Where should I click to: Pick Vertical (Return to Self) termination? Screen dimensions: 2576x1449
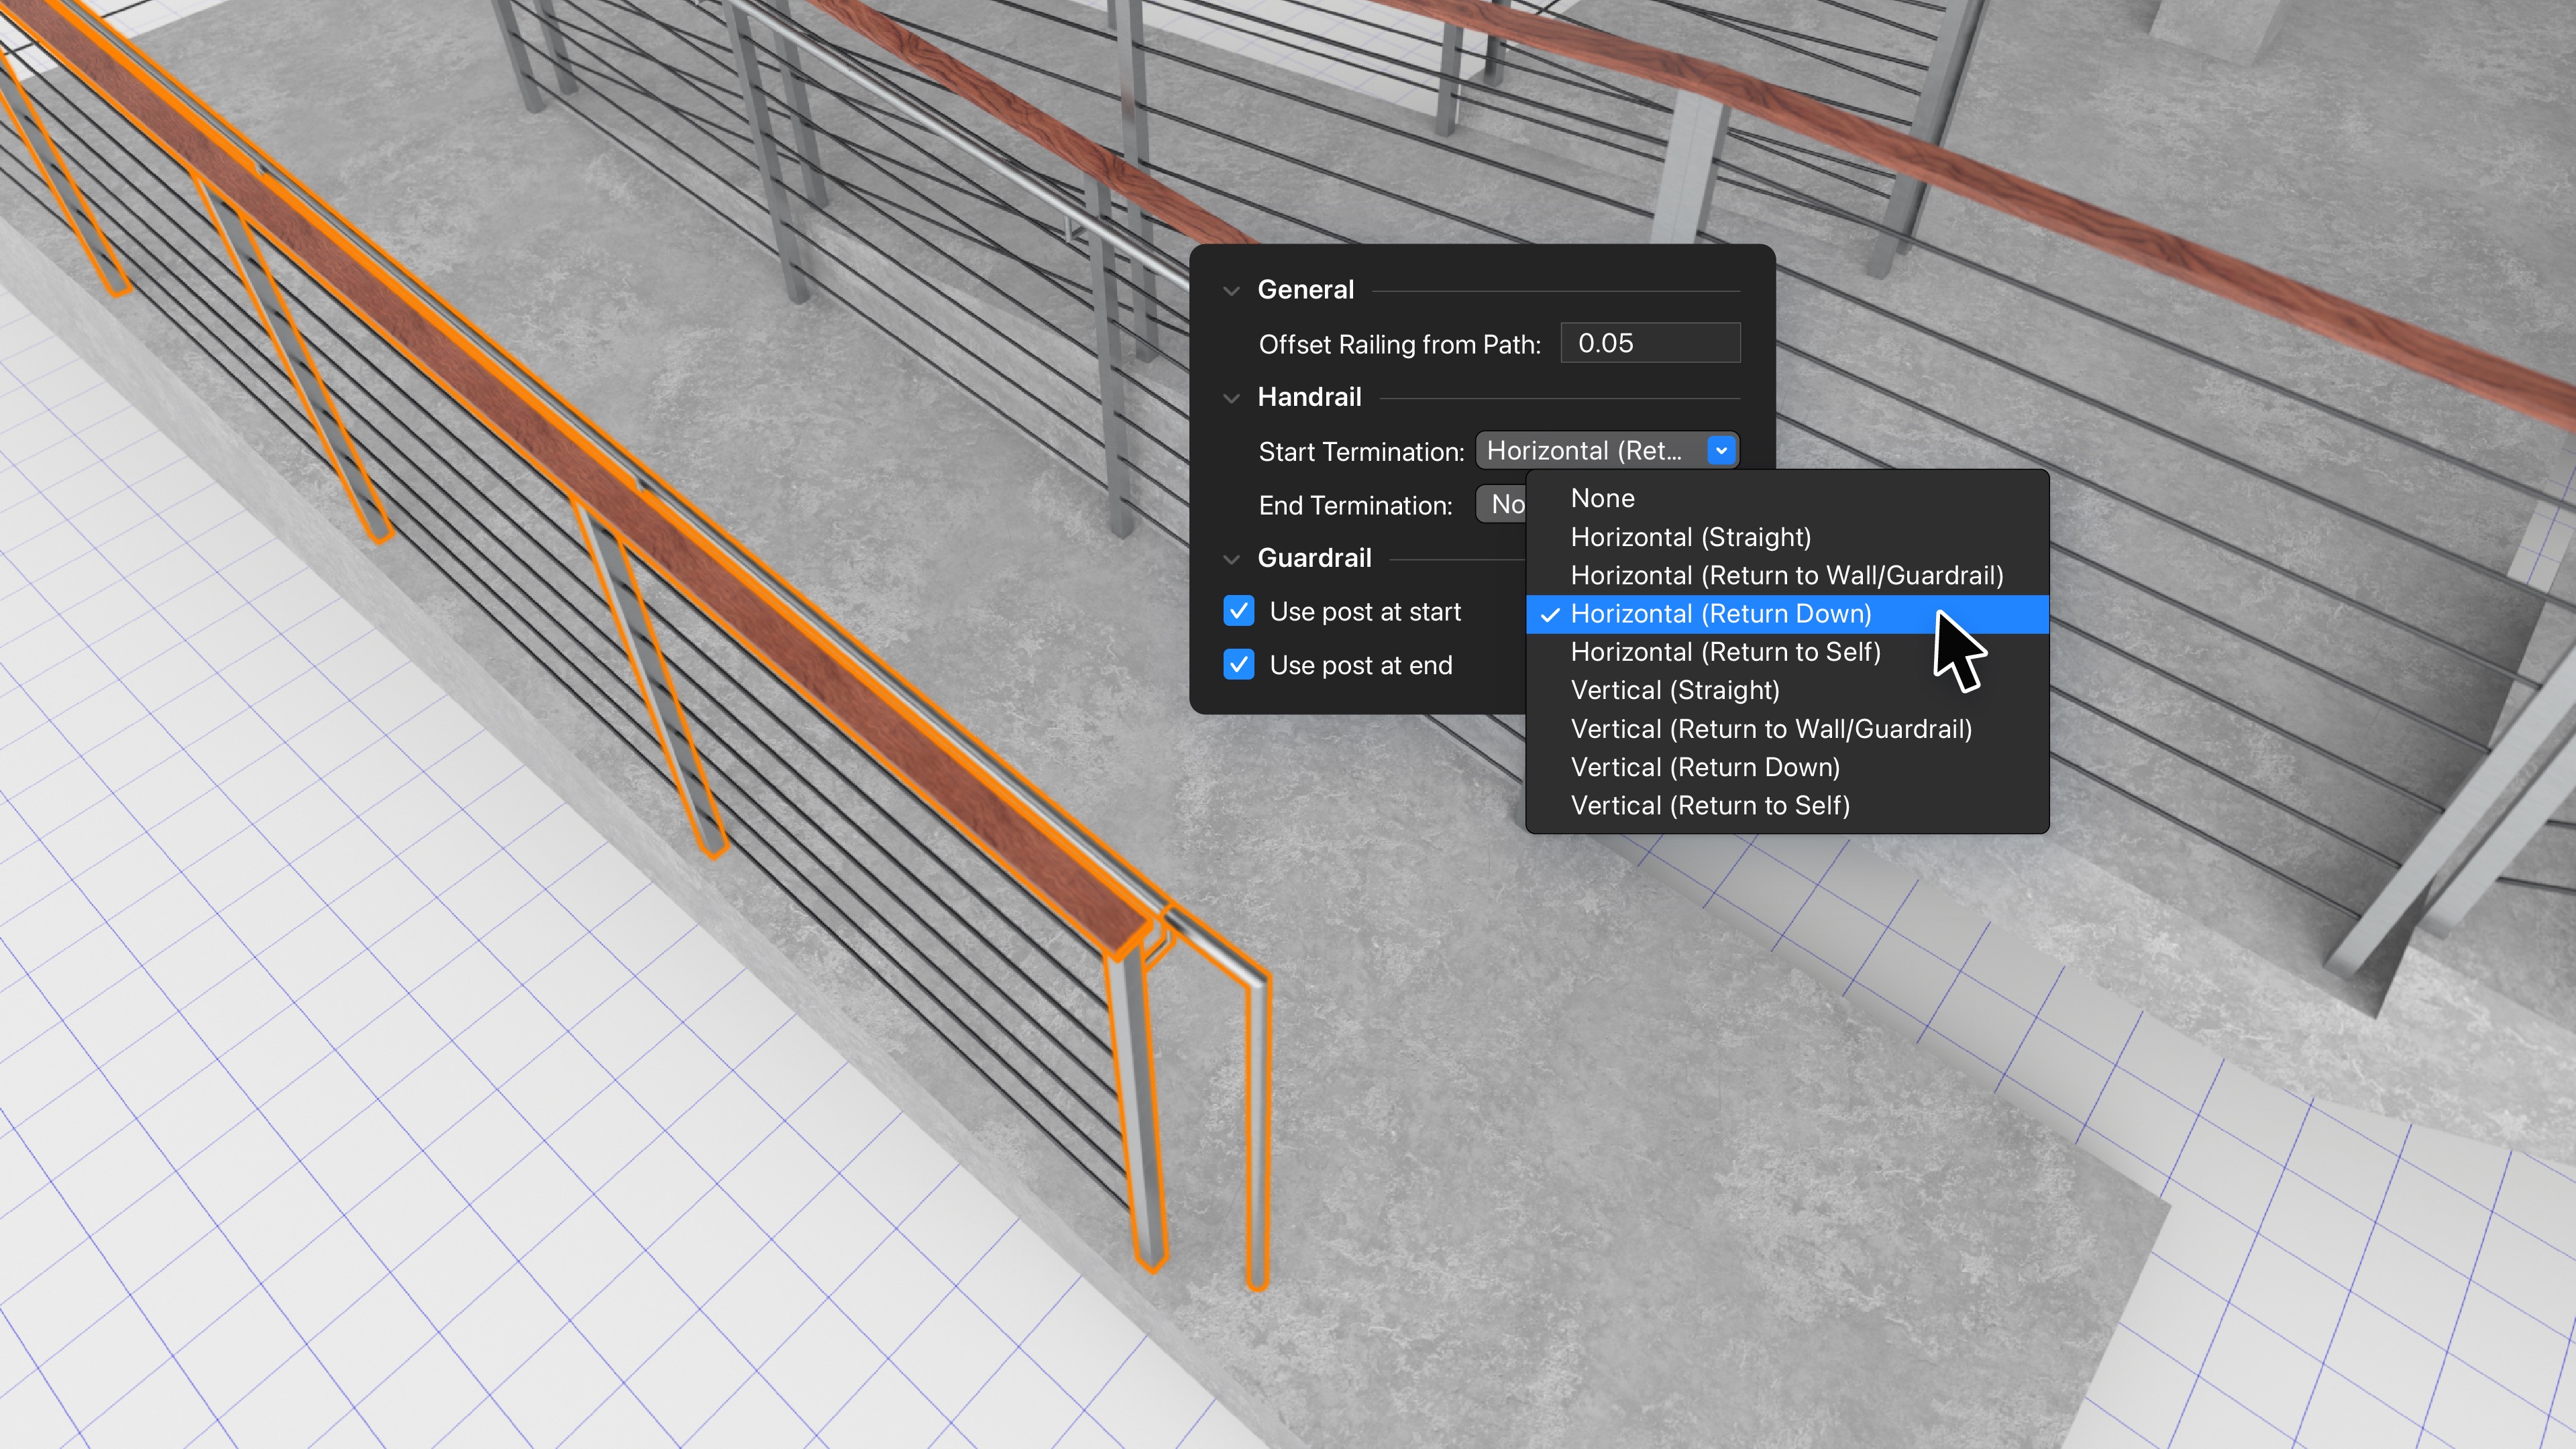1710,805
